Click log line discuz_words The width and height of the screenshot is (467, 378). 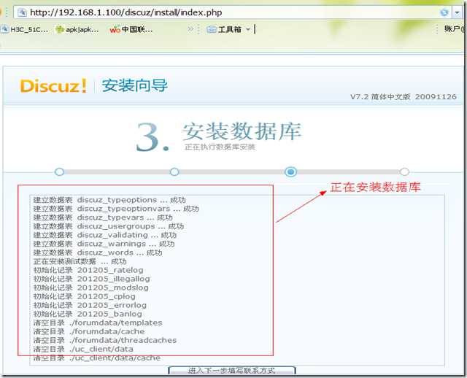98,252
